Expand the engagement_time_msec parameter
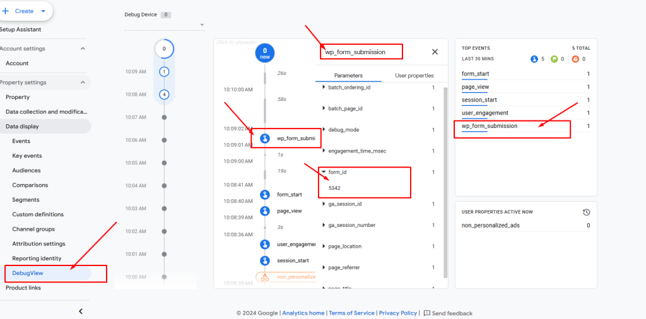Screen dimensions: 646x319 pos(324,151)
